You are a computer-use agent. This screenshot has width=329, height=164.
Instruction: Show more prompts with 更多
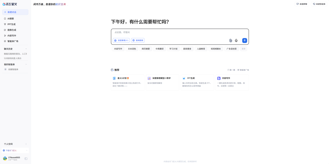pyautogui.click(x=243, y=49)
